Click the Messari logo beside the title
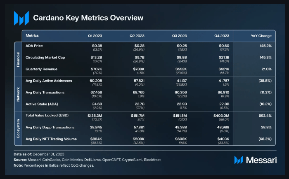The width and height of the screenshot is (289, 179). [x=21, y=18]
